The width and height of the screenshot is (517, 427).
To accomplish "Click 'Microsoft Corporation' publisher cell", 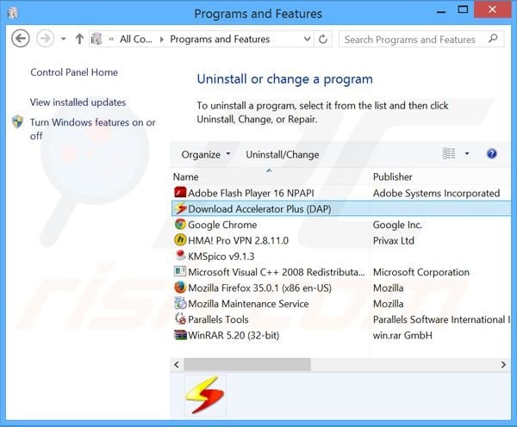I will [421, 272].
